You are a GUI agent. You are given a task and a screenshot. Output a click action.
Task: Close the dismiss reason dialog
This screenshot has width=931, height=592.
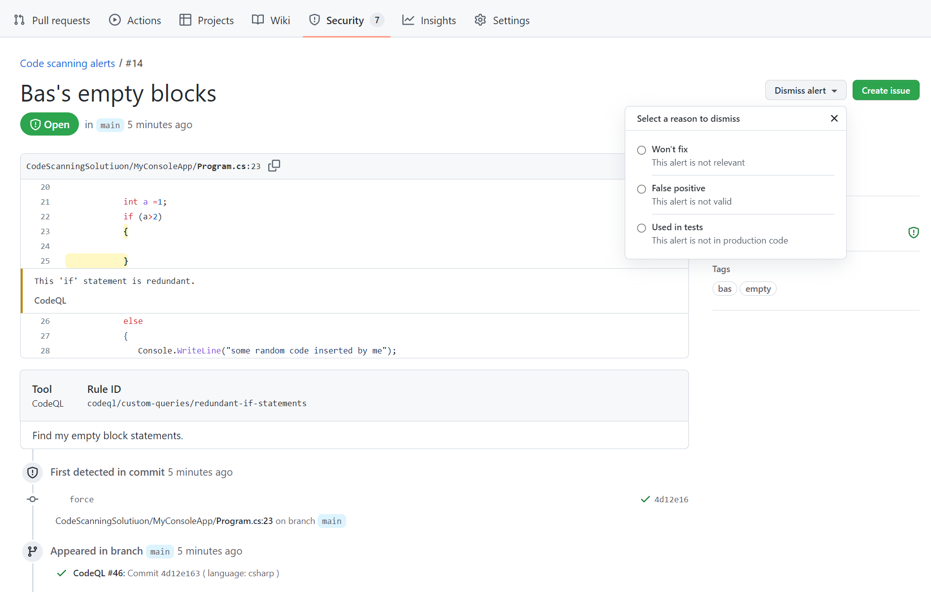(834, 118)
